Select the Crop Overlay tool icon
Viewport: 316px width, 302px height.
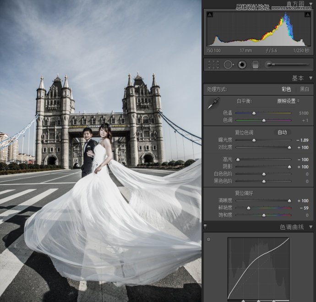(213, 65)
